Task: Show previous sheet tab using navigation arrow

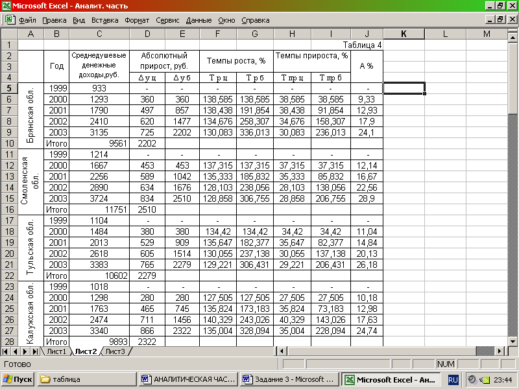Action: click(x=15, y=351)
